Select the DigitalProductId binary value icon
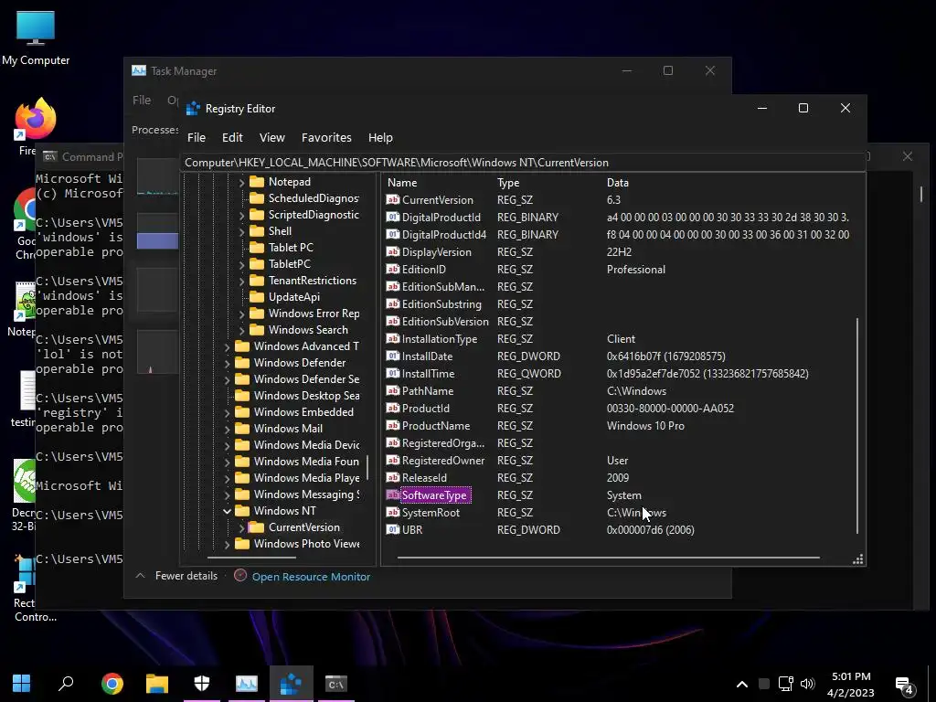Image resolution: width=936 pixels, height=702 pixels. (x=393, y=217)
